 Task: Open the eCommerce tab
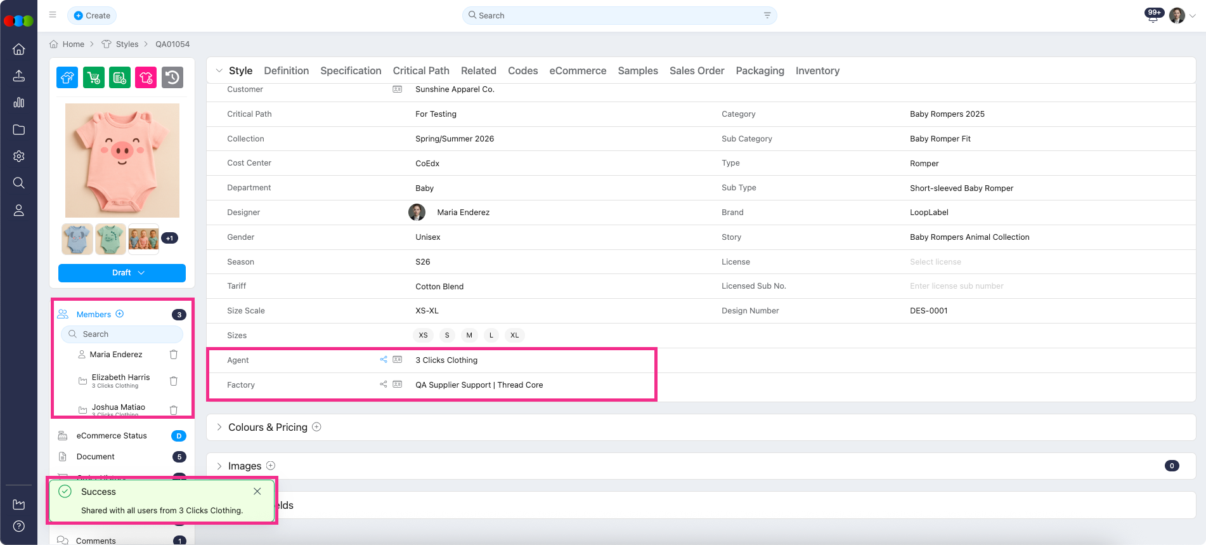coord(577,71)
